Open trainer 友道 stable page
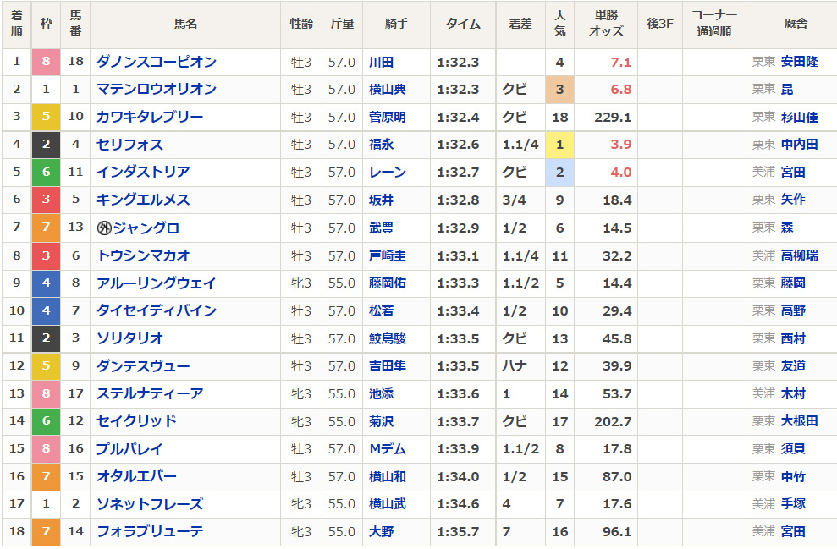Image resolution: width=837 pixels, height=549 pixels. [x=793, y=366]
